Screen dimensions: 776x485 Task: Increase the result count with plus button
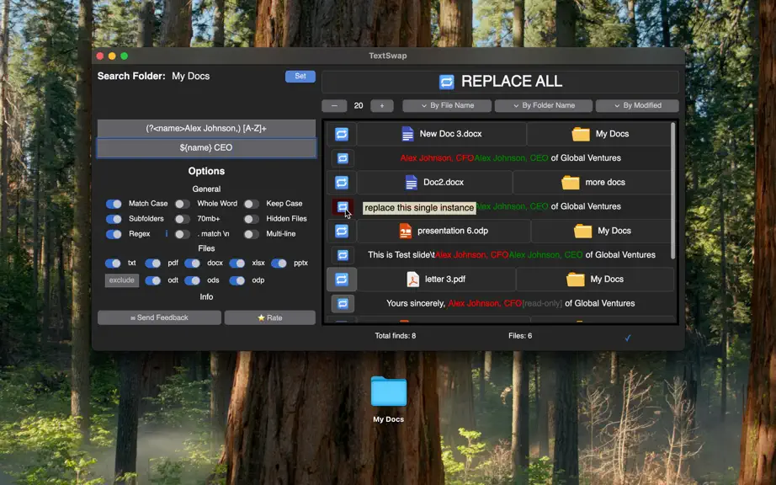381,106
